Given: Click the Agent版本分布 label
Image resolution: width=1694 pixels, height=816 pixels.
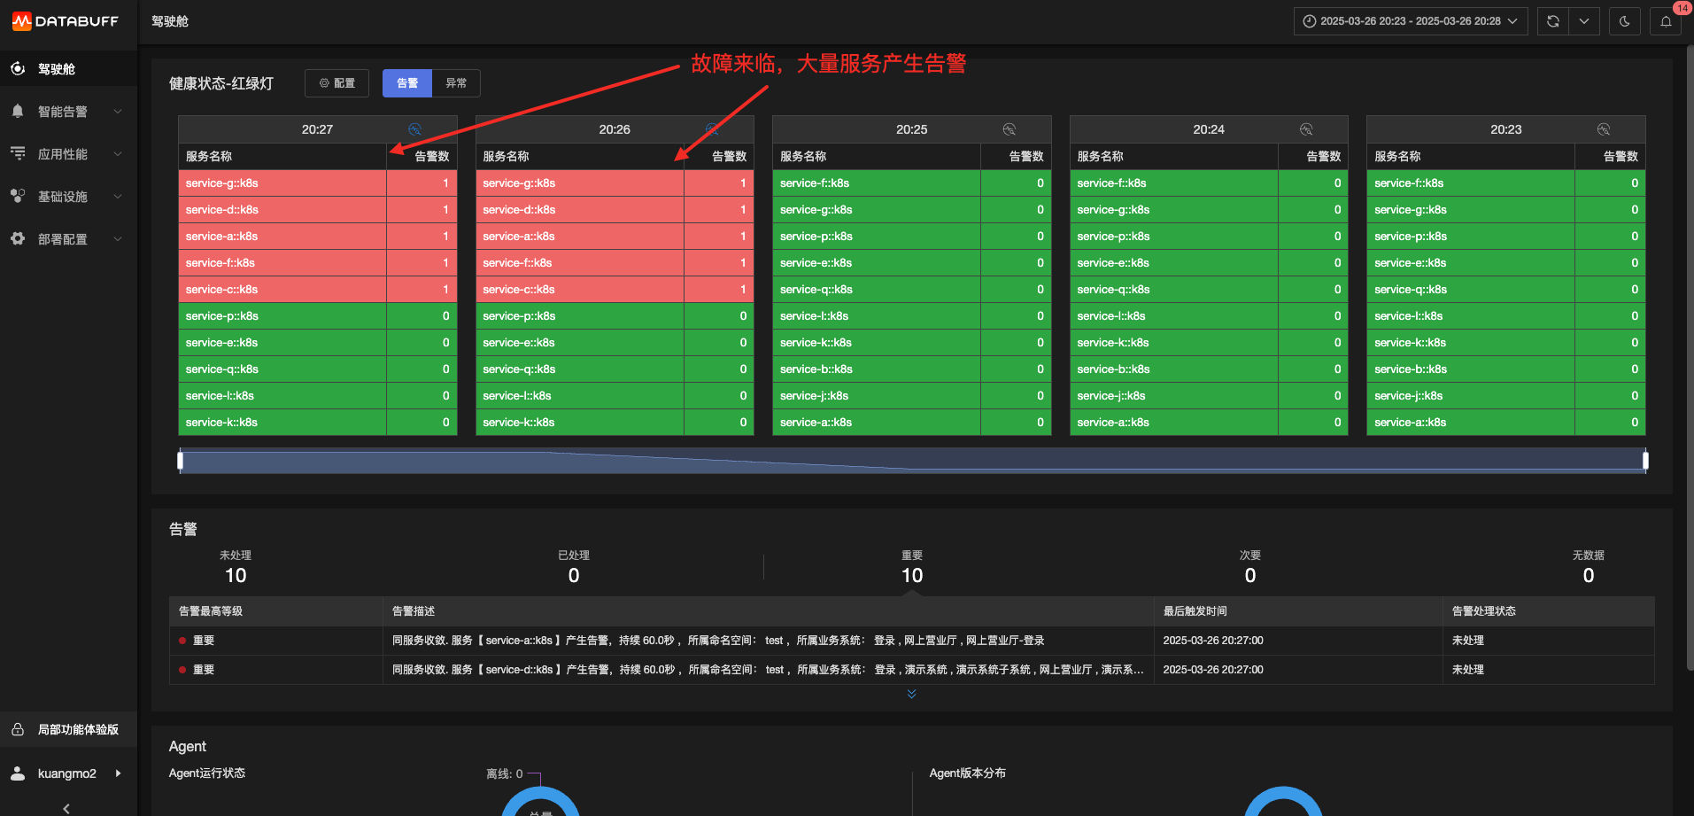Looking at the screenshot, I should pyautogui.click(x=967, y=773).
